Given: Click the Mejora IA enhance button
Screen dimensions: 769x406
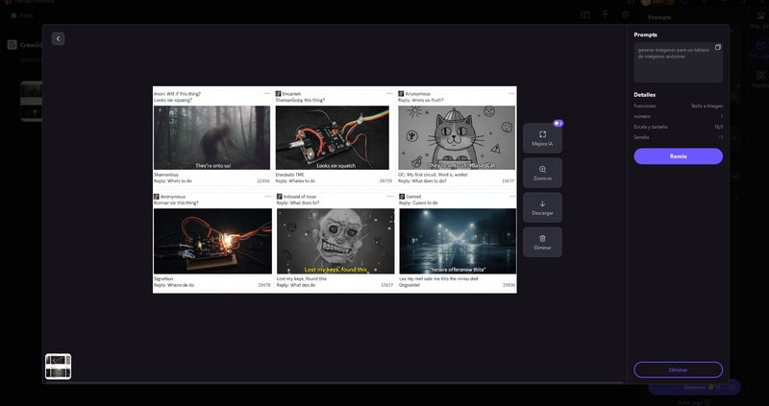Looking at the screenshot, I should pyautogui.click(x=542, y=138).
